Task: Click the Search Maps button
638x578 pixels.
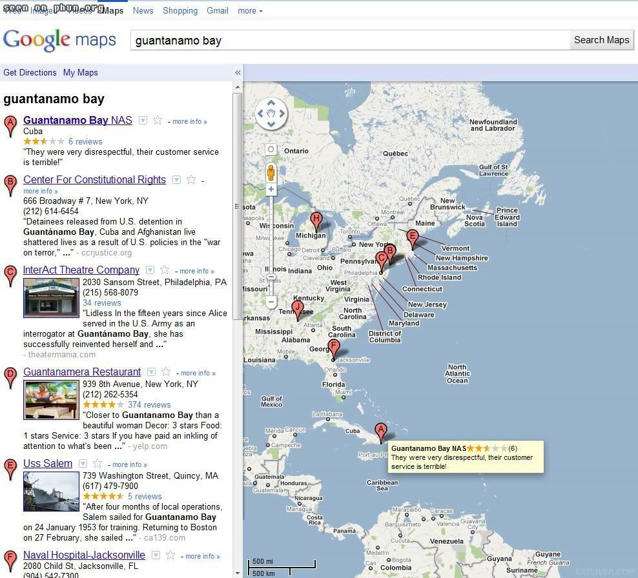Action: (601, 40)
